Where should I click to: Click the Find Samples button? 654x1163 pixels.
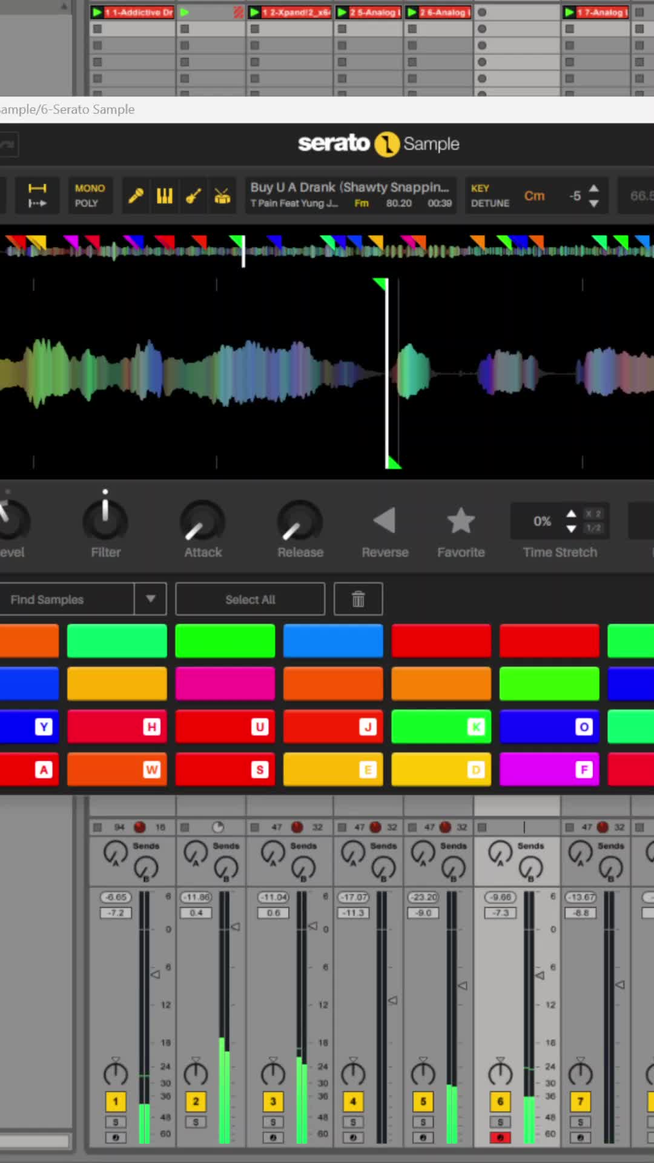67,599
